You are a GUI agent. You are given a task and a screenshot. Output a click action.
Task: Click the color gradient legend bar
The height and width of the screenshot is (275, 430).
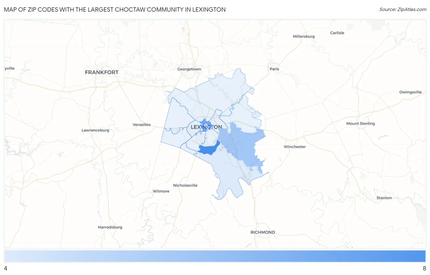(x=215, y=256)
